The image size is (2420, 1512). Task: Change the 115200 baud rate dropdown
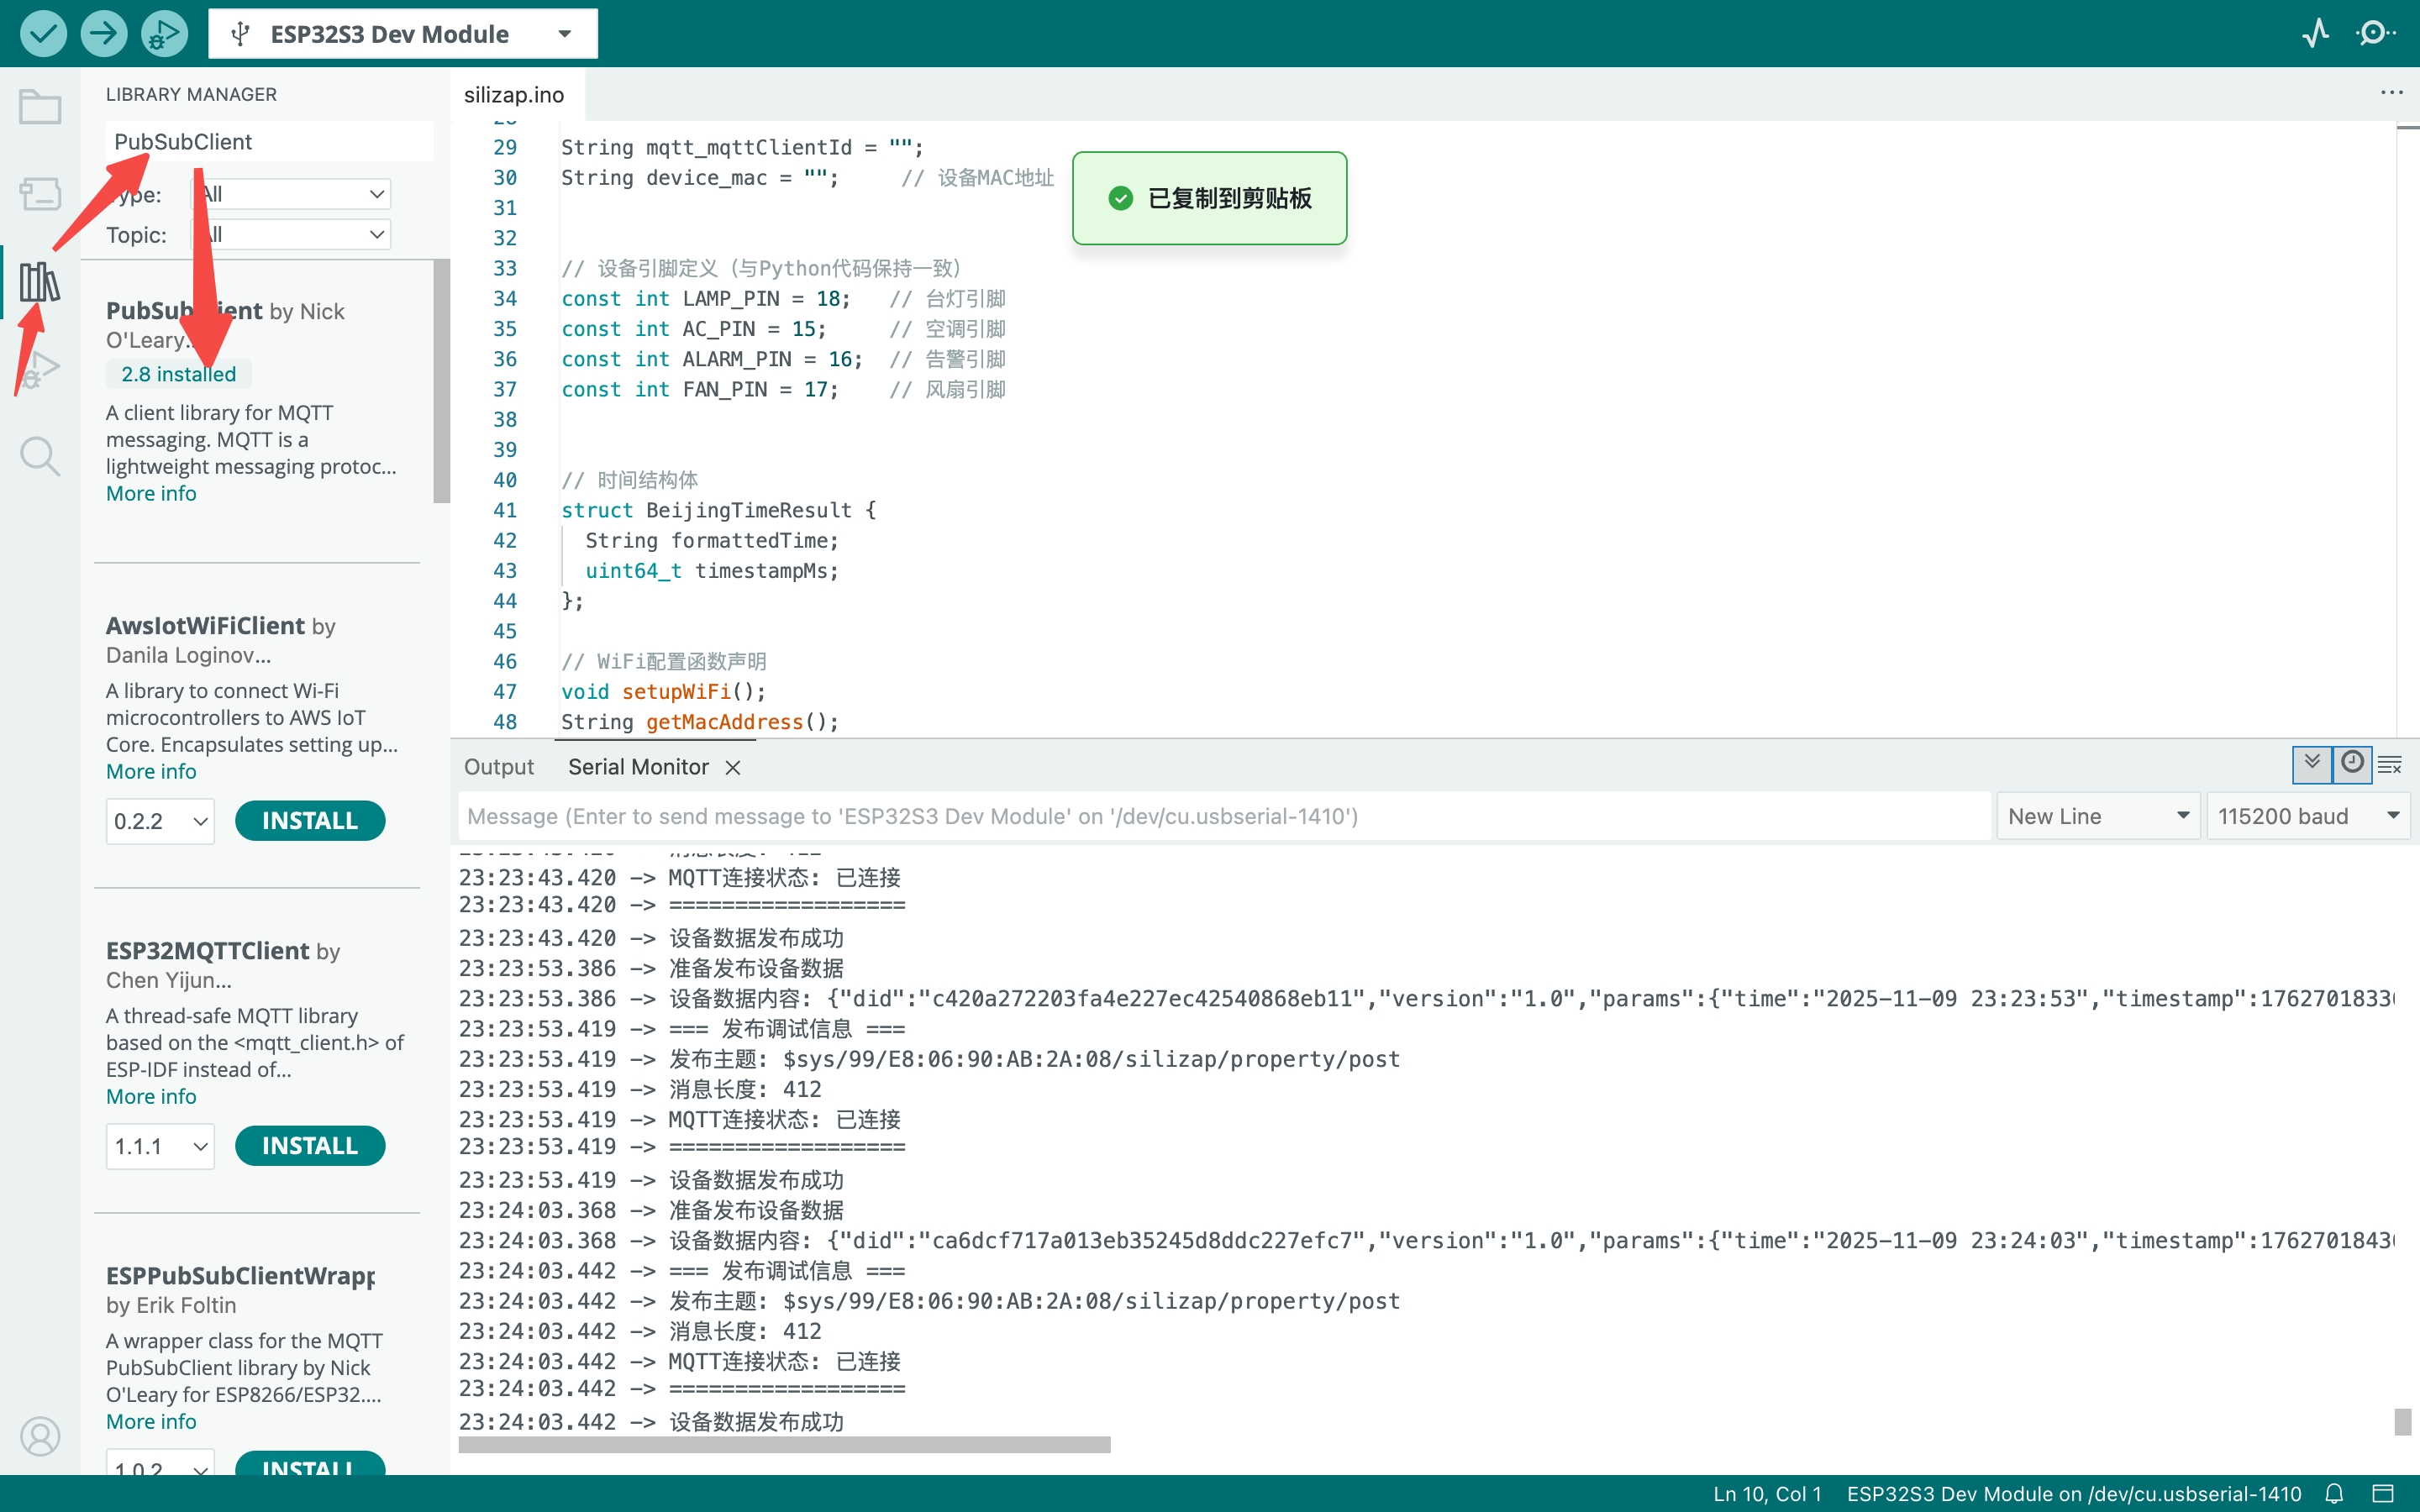2308,816
